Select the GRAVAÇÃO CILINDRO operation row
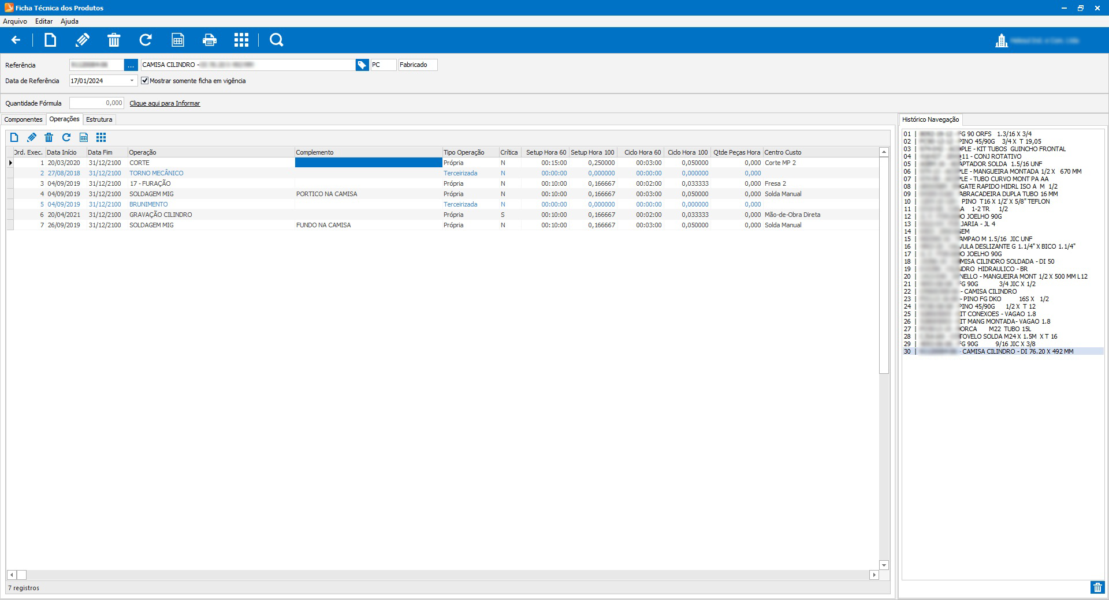 pyautogui.click(x=442, y=215)
